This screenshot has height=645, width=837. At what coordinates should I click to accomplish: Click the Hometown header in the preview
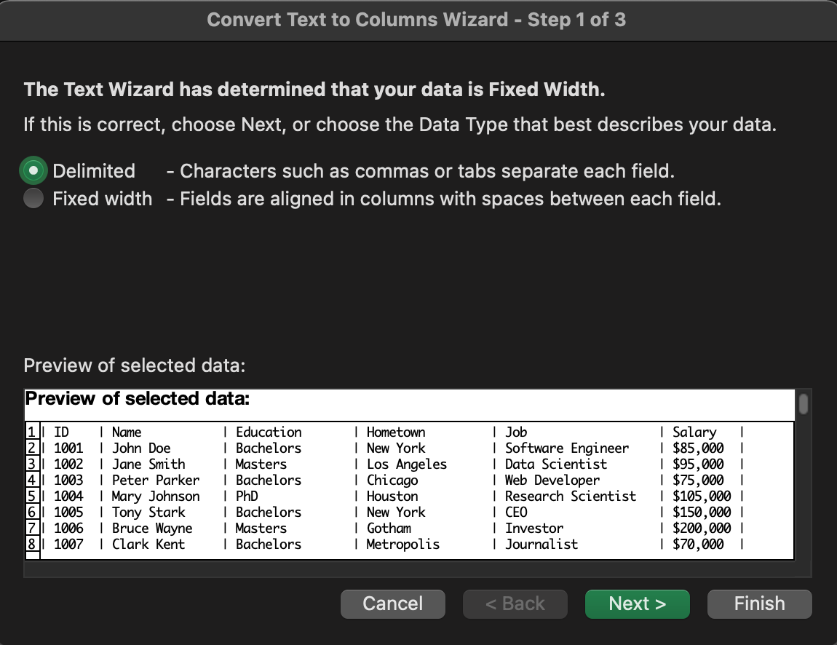(x=396, y=432)
